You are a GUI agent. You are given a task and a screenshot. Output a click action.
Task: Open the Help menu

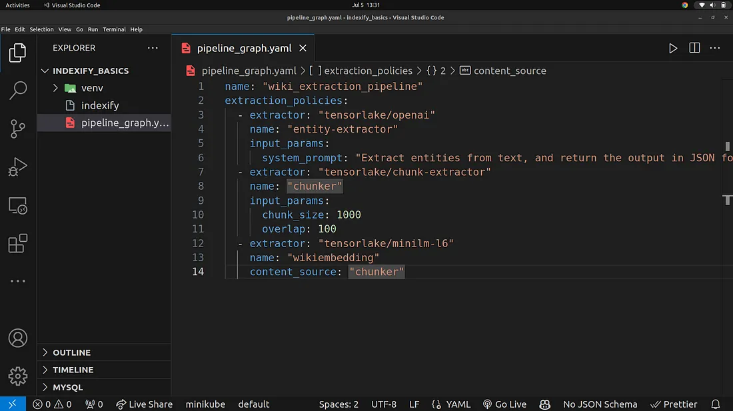(136, 29)
